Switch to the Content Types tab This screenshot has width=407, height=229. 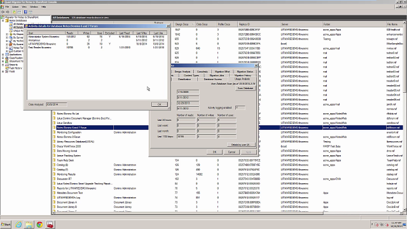191,75
